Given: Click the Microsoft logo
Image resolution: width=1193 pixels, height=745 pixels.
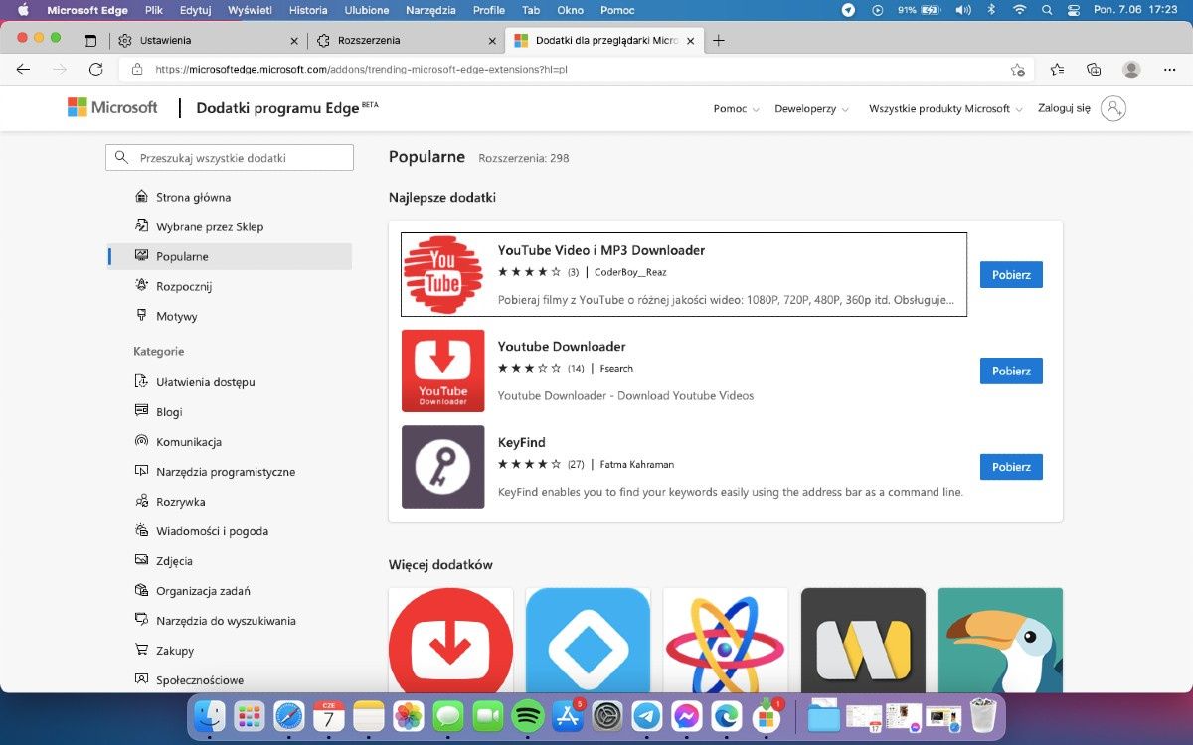Looking at the screenshot, I should [x=112, y=107].
